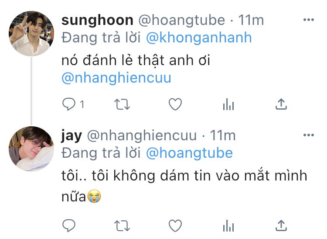Like jay's tweet with the heart
Screen dimensions: 327x239
(x=175, y=226)
